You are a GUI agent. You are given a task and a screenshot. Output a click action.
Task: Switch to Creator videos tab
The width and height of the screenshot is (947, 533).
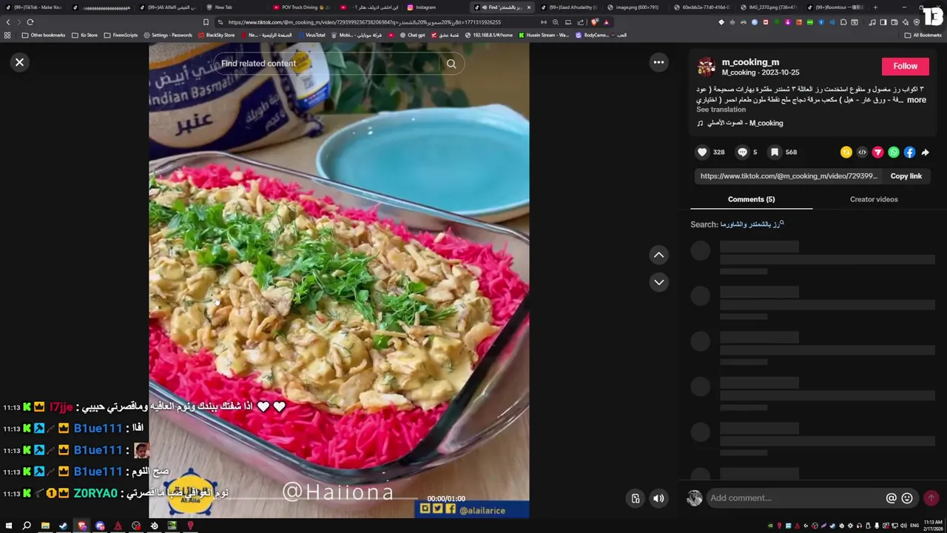tap(874, 199)
